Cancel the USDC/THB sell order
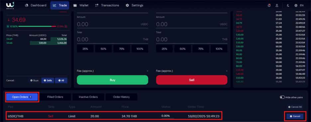Viewport: 311px width, 122px height. pyautogui.click(x=295, y=116)
